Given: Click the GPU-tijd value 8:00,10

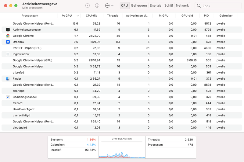Looking at the screenshot, I should (x=192, y=60).
